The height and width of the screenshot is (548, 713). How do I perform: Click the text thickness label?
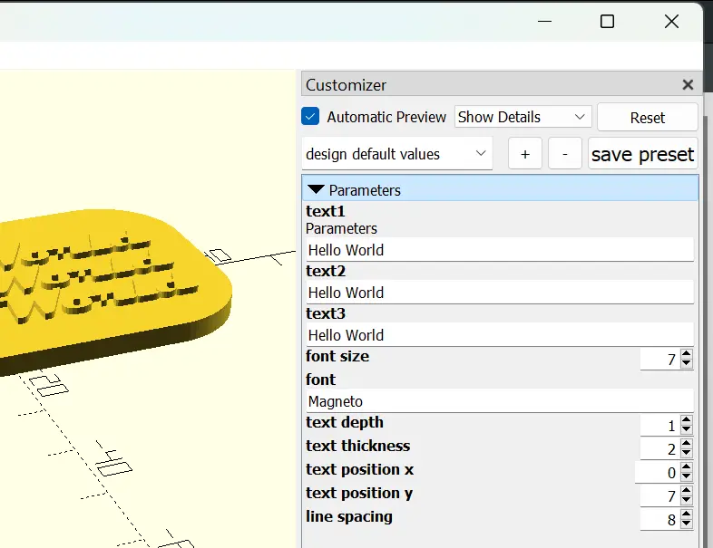pos(358,446)
